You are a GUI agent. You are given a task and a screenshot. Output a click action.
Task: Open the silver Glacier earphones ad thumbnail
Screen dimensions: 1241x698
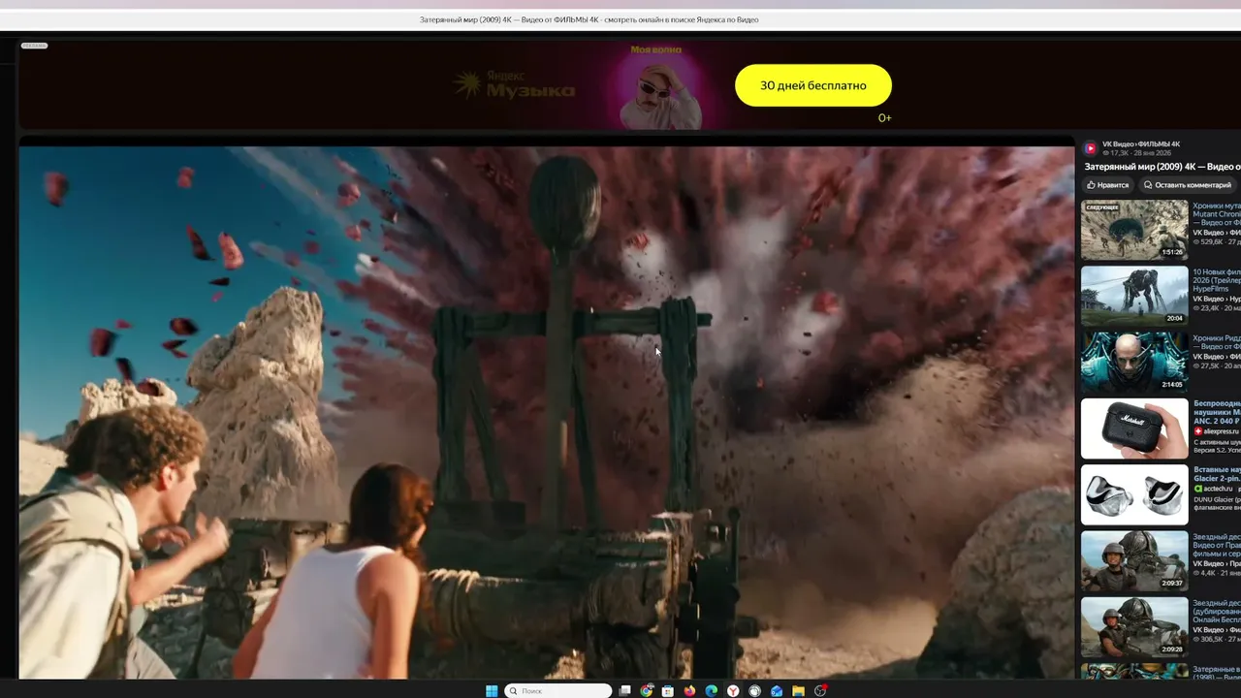[x=1134, y=494]
